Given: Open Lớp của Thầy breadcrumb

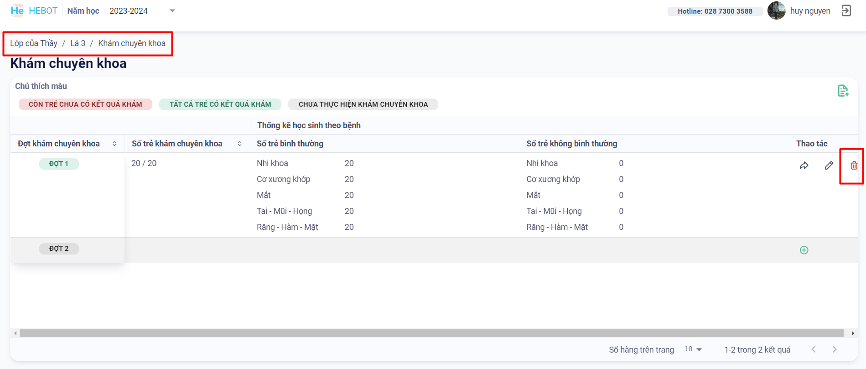Looking at the screenshot, I should 34,43.
